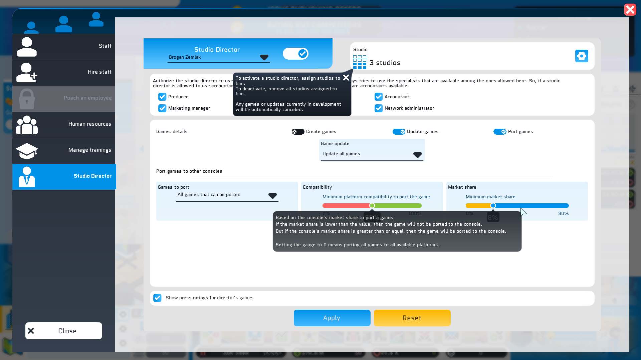This screenshot has width=641, height=360.
Task: Expand the All games that can be ported dropdown
Action: pyautogui.click(x=227, y=195)
